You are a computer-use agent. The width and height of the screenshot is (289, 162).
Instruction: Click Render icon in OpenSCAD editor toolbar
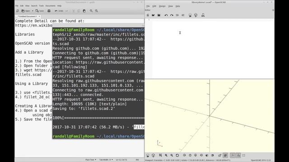pyautogui.click(x=196, y=15)
